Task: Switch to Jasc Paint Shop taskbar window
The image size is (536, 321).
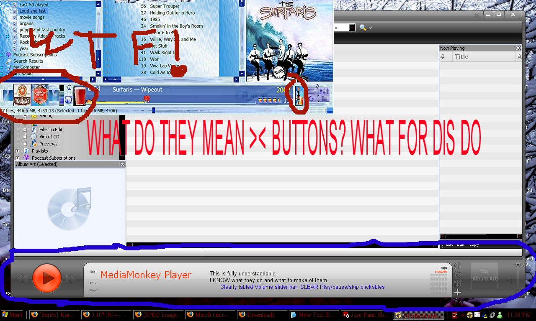Action: pyautogui.click(x=366, y=315)
